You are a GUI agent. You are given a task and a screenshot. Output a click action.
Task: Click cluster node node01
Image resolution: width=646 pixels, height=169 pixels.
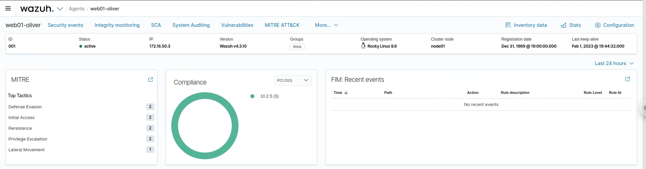coord(438,46)
